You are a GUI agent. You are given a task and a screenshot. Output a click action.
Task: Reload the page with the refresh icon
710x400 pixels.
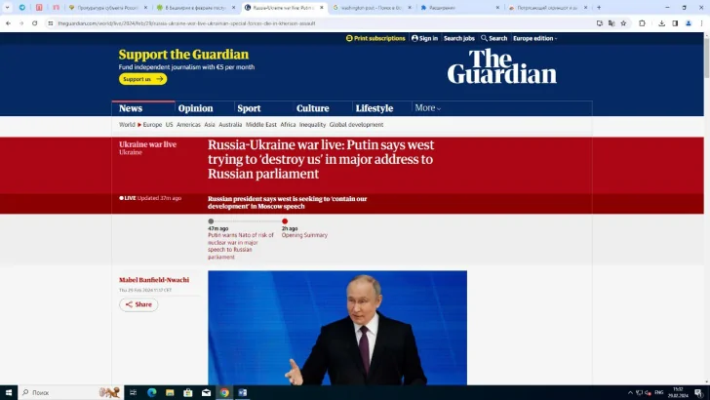pyautogui.click(x=36, y=22)
